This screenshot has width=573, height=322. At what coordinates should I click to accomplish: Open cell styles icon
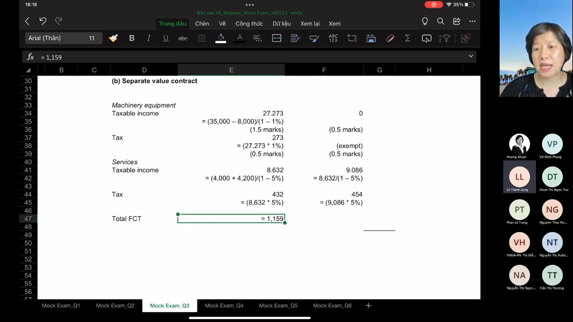point(314,38)
